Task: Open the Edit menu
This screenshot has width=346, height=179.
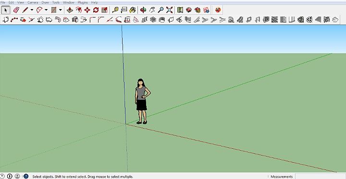Action: coord(11,3)
